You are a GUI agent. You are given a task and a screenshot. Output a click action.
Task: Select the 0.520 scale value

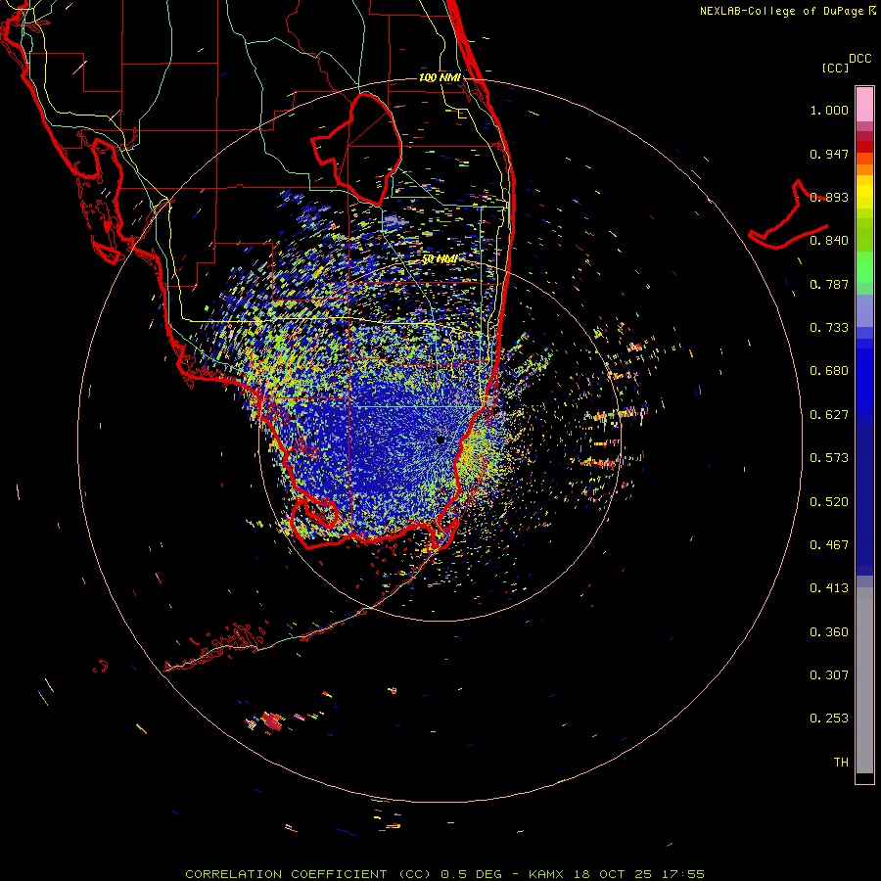tap(829, 502)
